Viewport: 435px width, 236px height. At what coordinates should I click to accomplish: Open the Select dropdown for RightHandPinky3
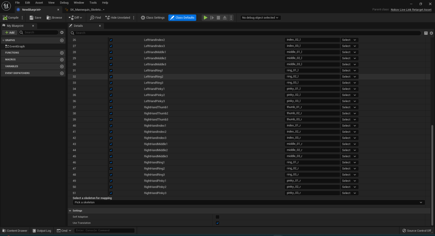[349, 193]
